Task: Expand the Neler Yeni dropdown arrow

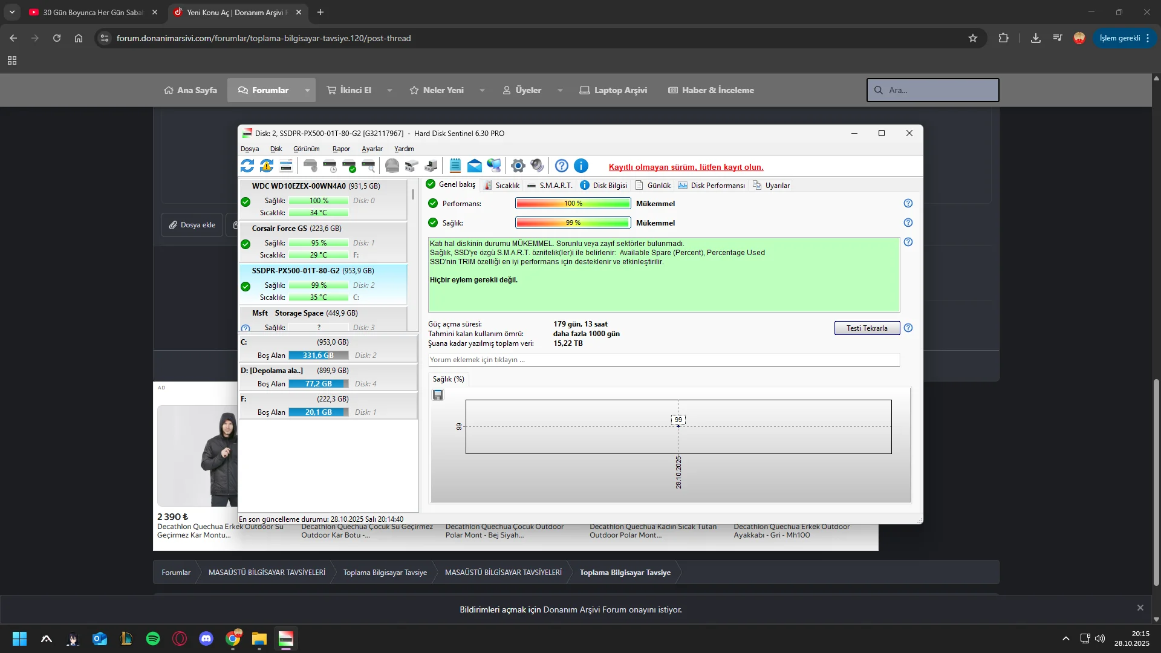Action: click(x=482, y=90)
